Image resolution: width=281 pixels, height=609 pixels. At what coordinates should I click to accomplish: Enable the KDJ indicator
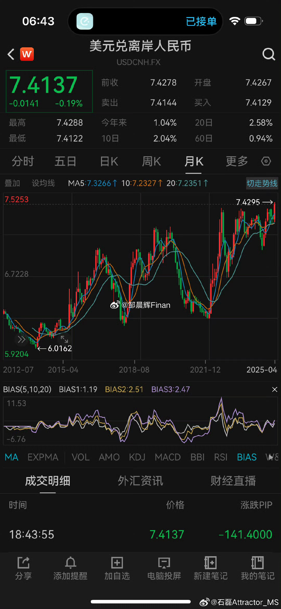point(137,457)
